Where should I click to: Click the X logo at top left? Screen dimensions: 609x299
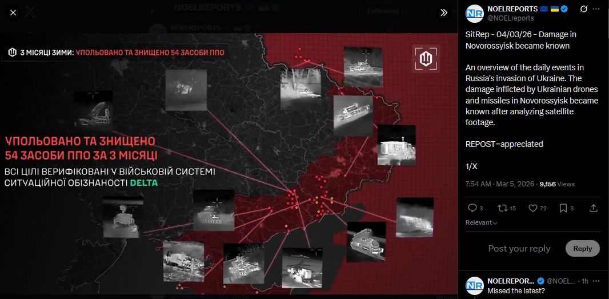point(31,13)
